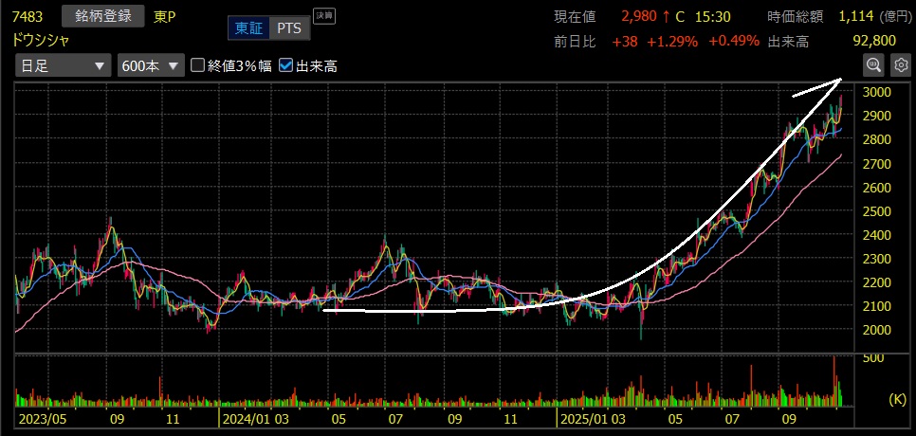Click the 銘柄登録 button

(102, 16)
